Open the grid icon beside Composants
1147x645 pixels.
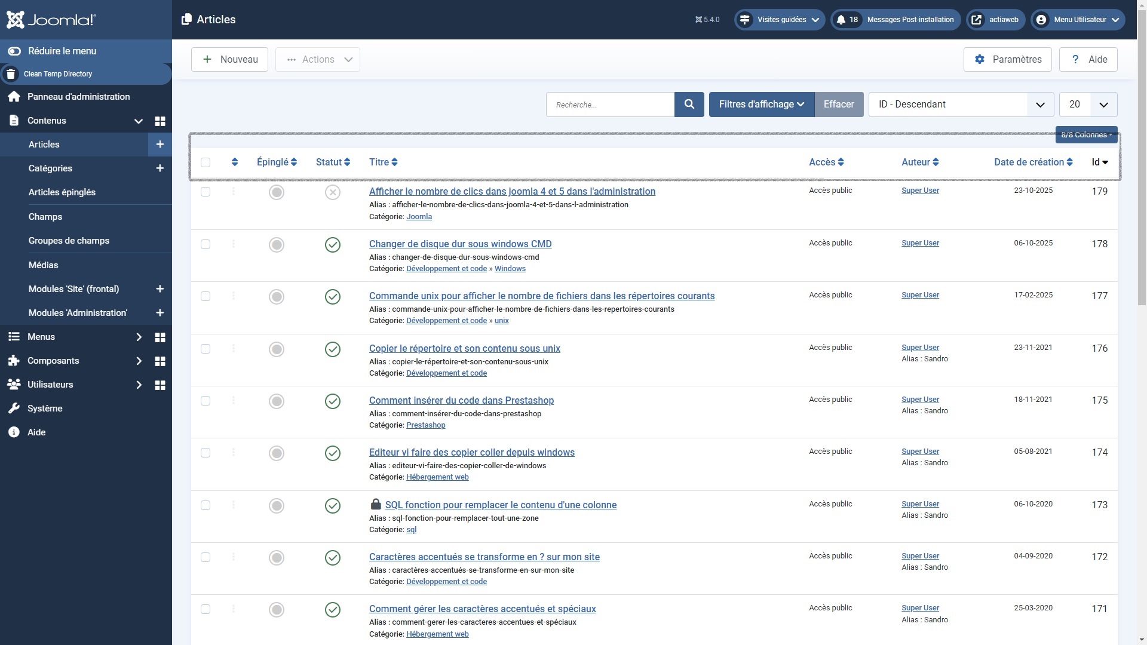click(x=160, y=361)
